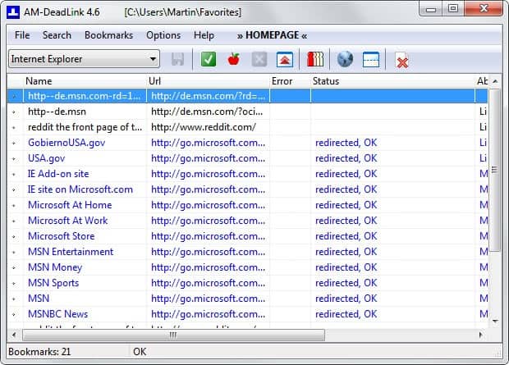The width and height of the screenshot is (509, 365).
Task: Open the Help menu
Action: tap(204, 35)
